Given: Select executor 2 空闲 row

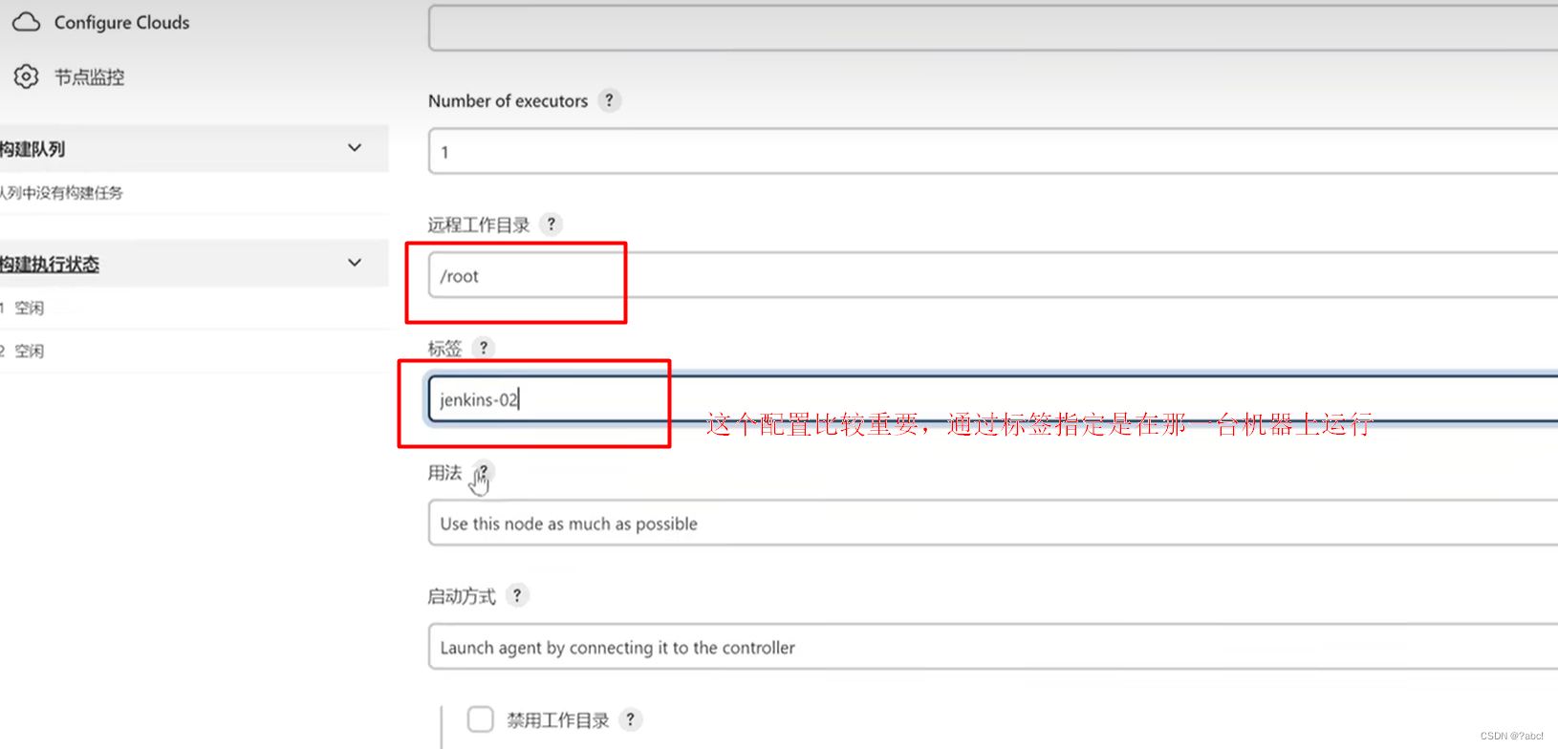Looking at the screenshot, I should point(194,351).
